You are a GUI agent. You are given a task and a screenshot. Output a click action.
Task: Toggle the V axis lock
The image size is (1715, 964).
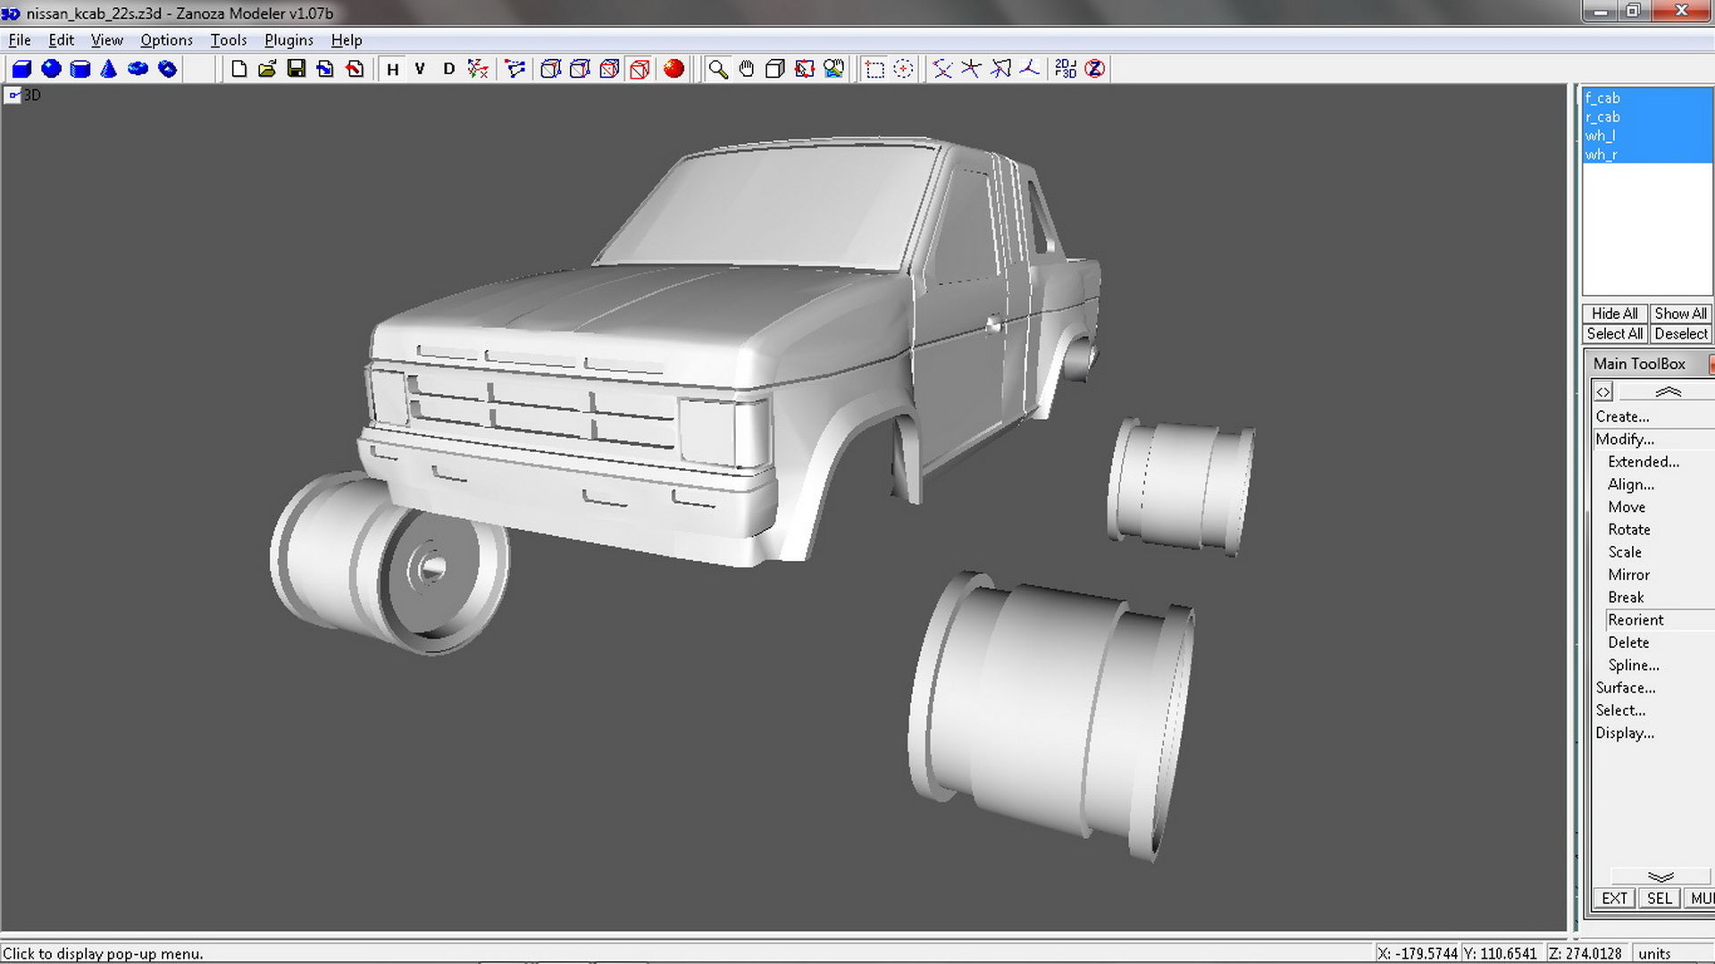(x=420, y=69)
